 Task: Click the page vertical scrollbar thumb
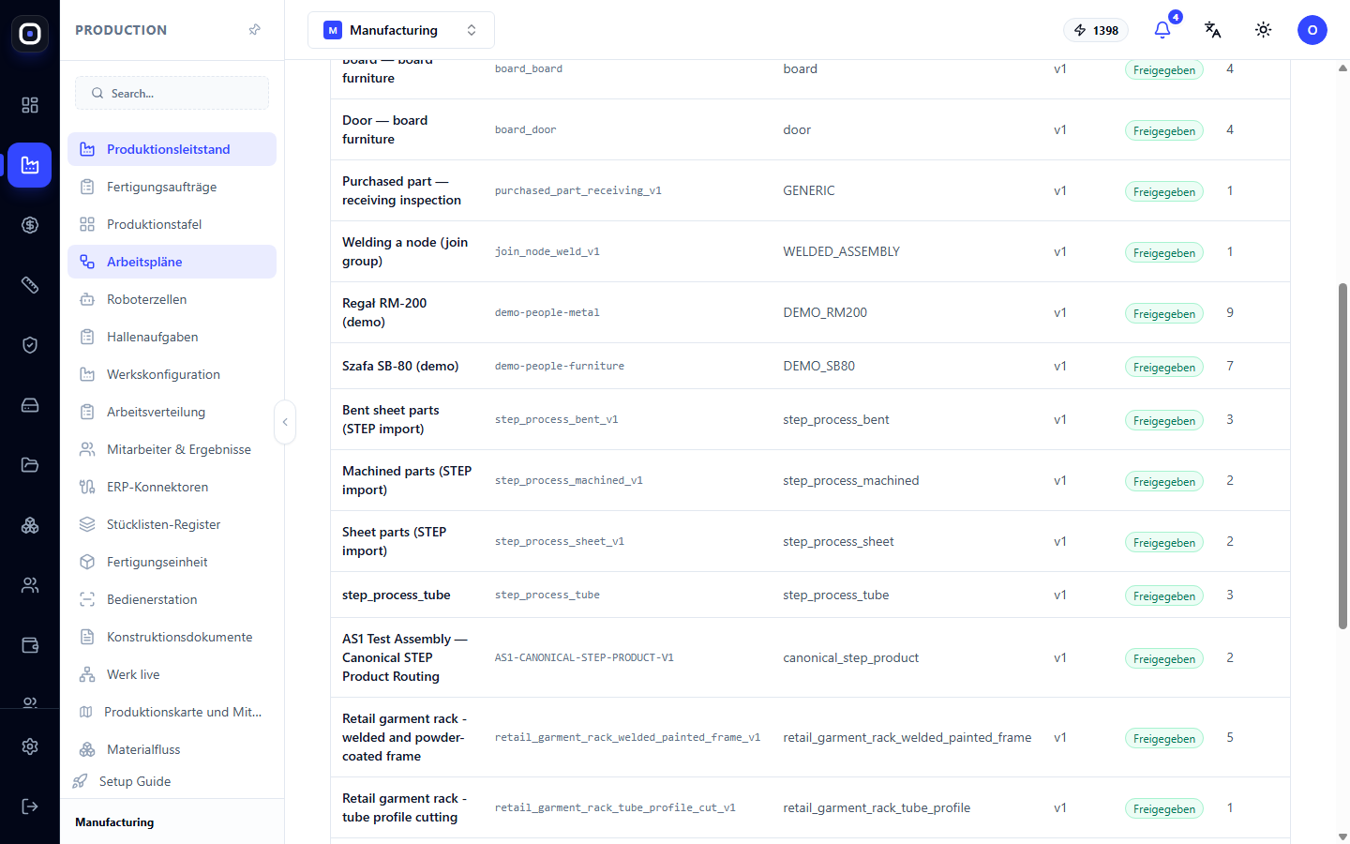(1342, 455)
